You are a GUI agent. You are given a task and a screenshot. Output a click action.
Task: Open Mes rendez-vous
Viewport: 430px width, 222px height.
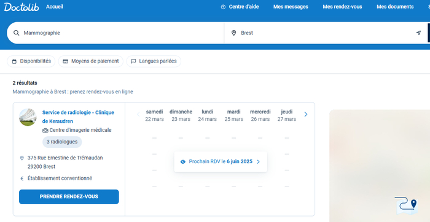[x=342, y=7]
